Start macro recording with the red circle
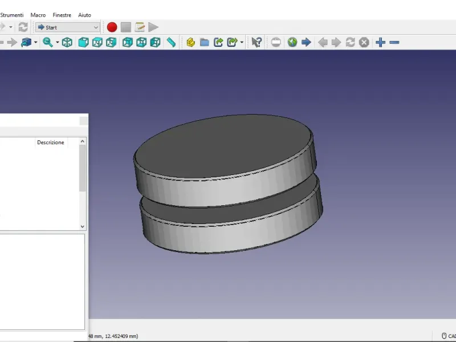The height and width of the screenshot is (342, 456). click(x=112, y=27)
